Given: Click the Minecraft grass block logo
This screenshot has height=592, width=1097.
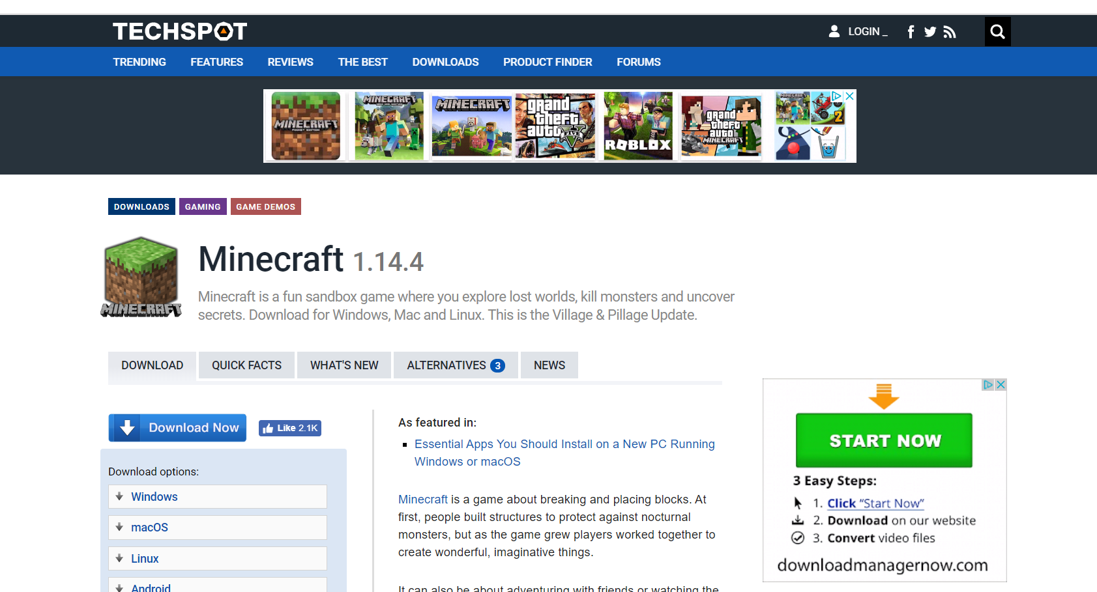Looking at the screenshot, I should (x=141, y=277).
